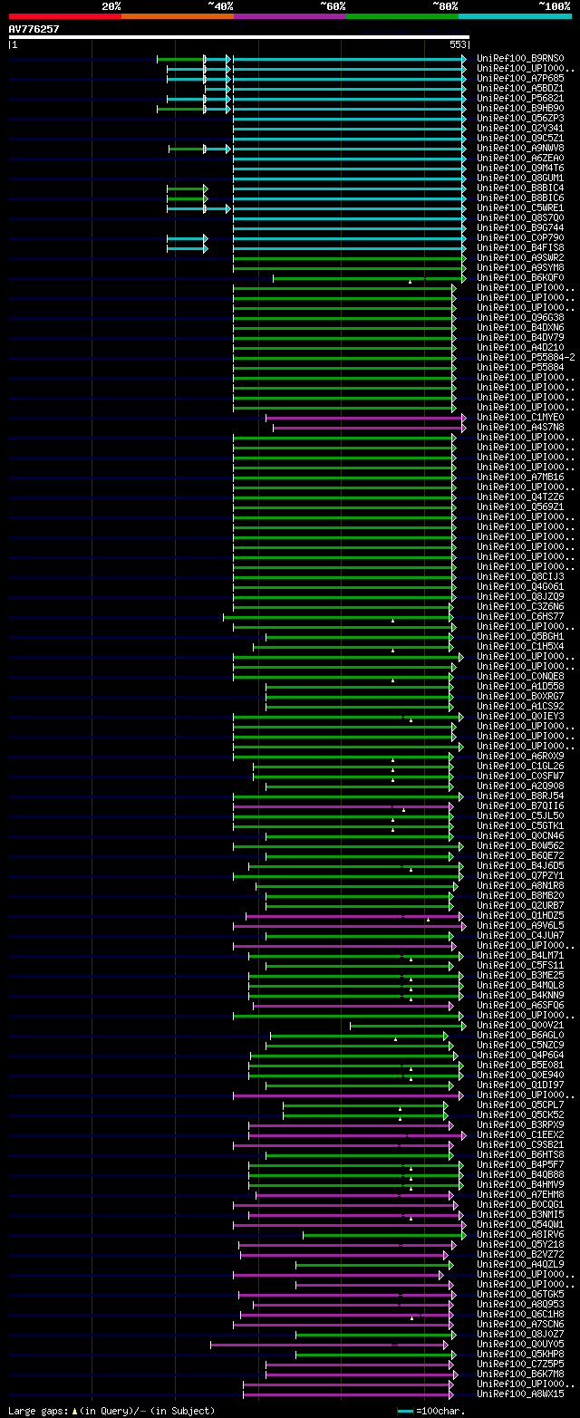This screenshot has width=580, height=1418.
Task: Open hit UniRef100_Q00V21
Action: 520,1026
